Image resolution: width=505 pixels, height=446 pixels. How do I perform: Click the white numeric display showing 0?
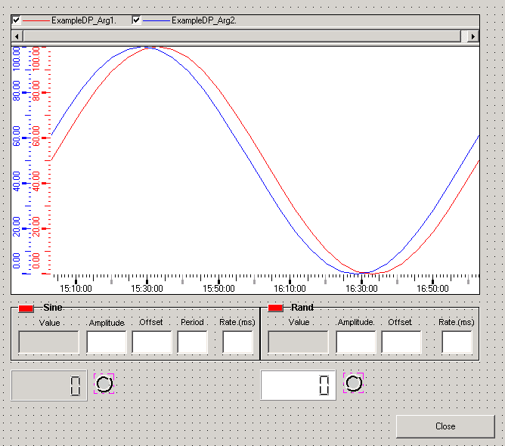[x=299, y=386]
